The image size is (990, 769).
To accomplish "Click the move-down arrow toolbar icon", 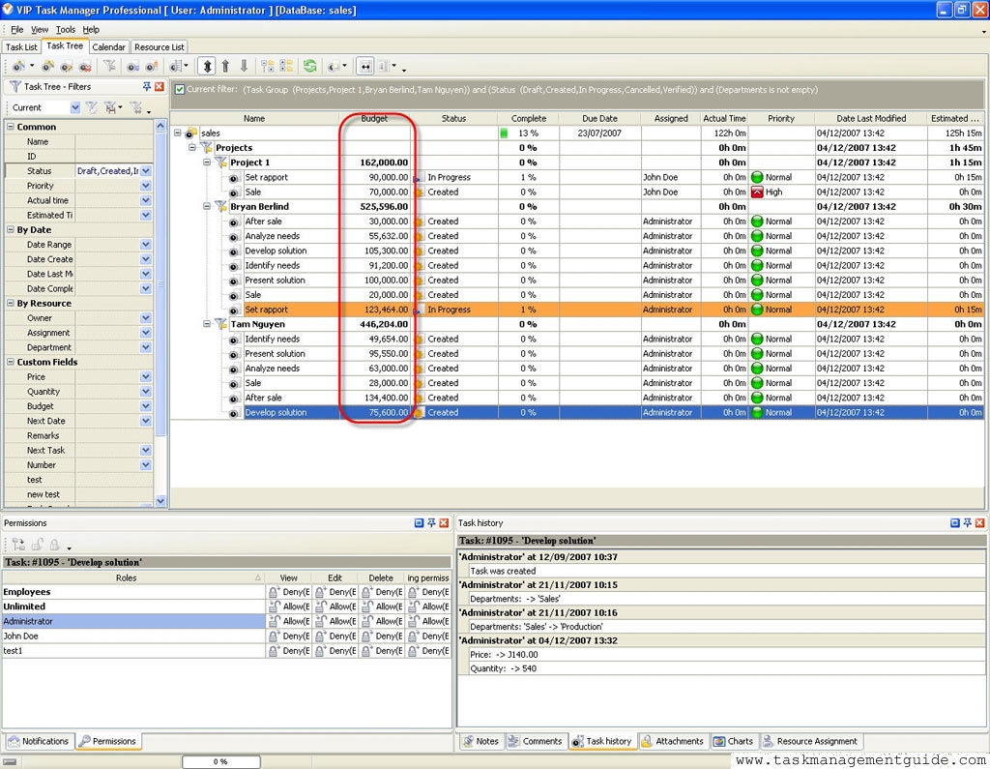I will coord(244,66).
